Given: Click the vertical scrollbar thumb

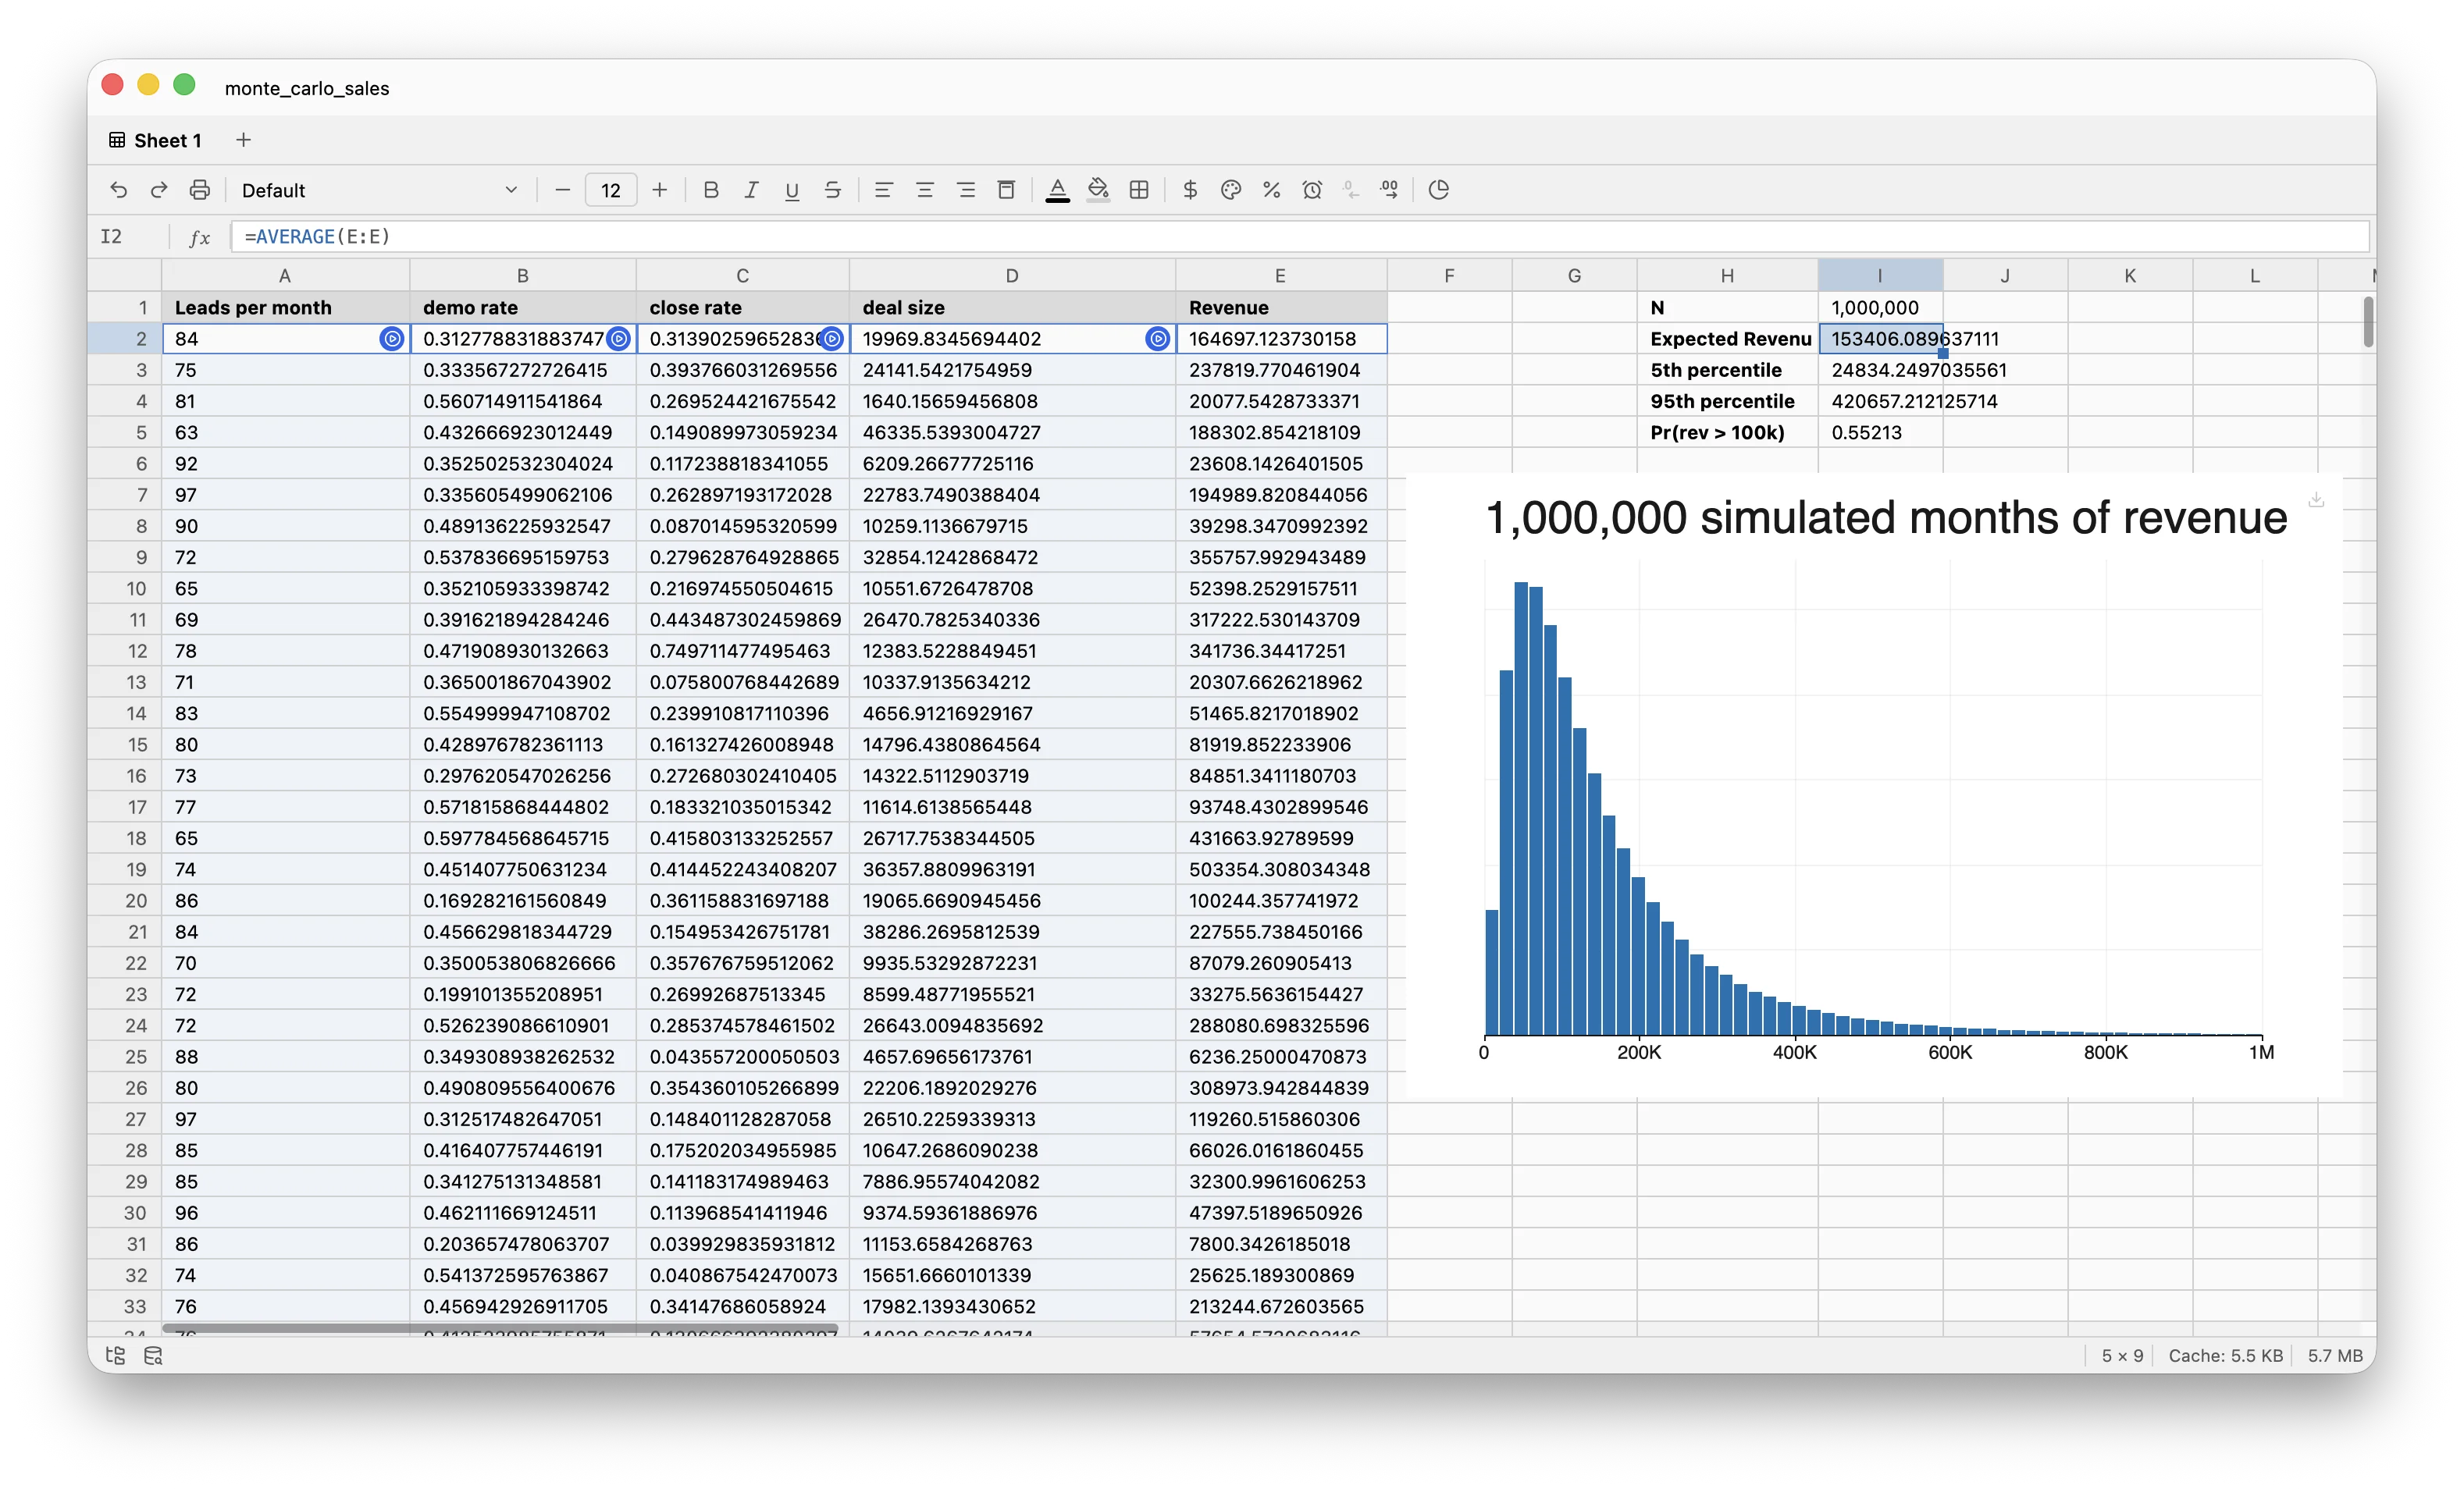Looking at the screenshot, I should click(2368, 322).
